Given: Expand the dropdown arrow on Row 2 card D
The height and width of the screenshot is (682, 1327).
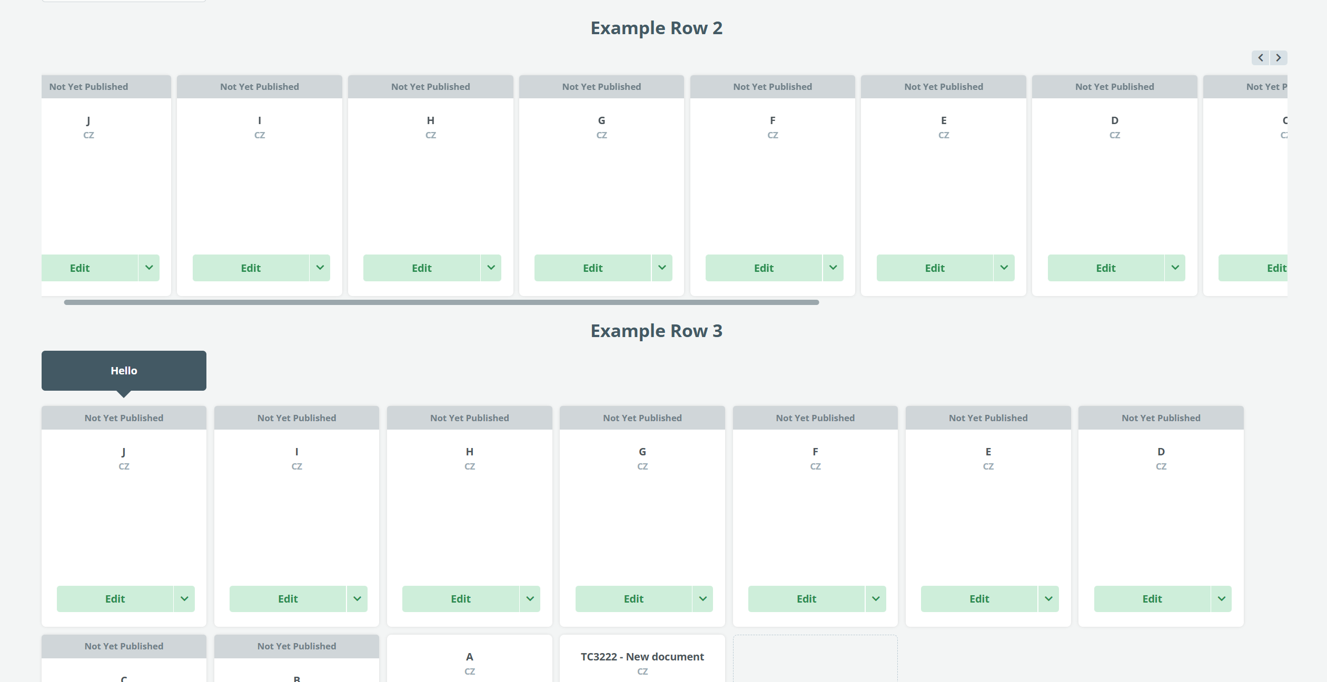Looking at the screenshot, I should click(1175, 268).
